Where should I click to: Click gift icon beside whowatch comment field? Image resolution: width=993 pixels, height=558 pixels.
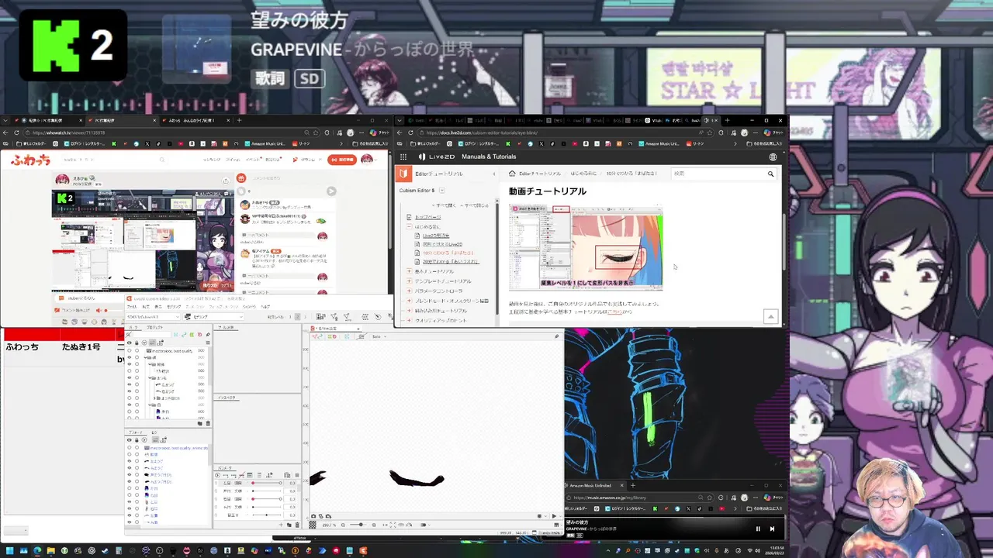241,177
